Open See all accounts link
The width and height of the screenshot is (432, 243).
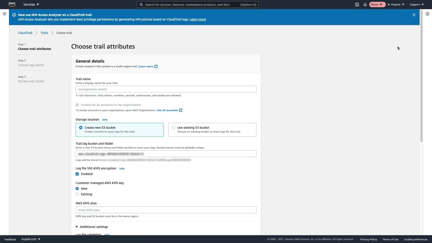[x=169, y=110]
